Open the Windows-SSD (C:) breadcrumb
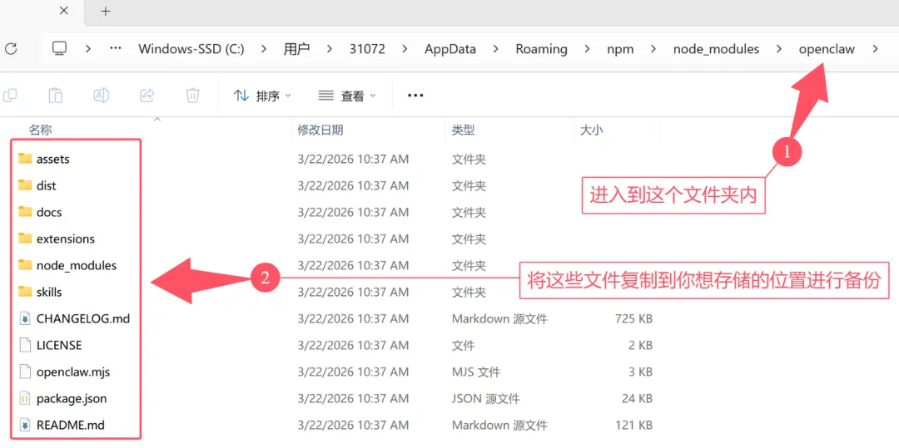Viewport: 899px width, 448px height. (x=191, y=49)
